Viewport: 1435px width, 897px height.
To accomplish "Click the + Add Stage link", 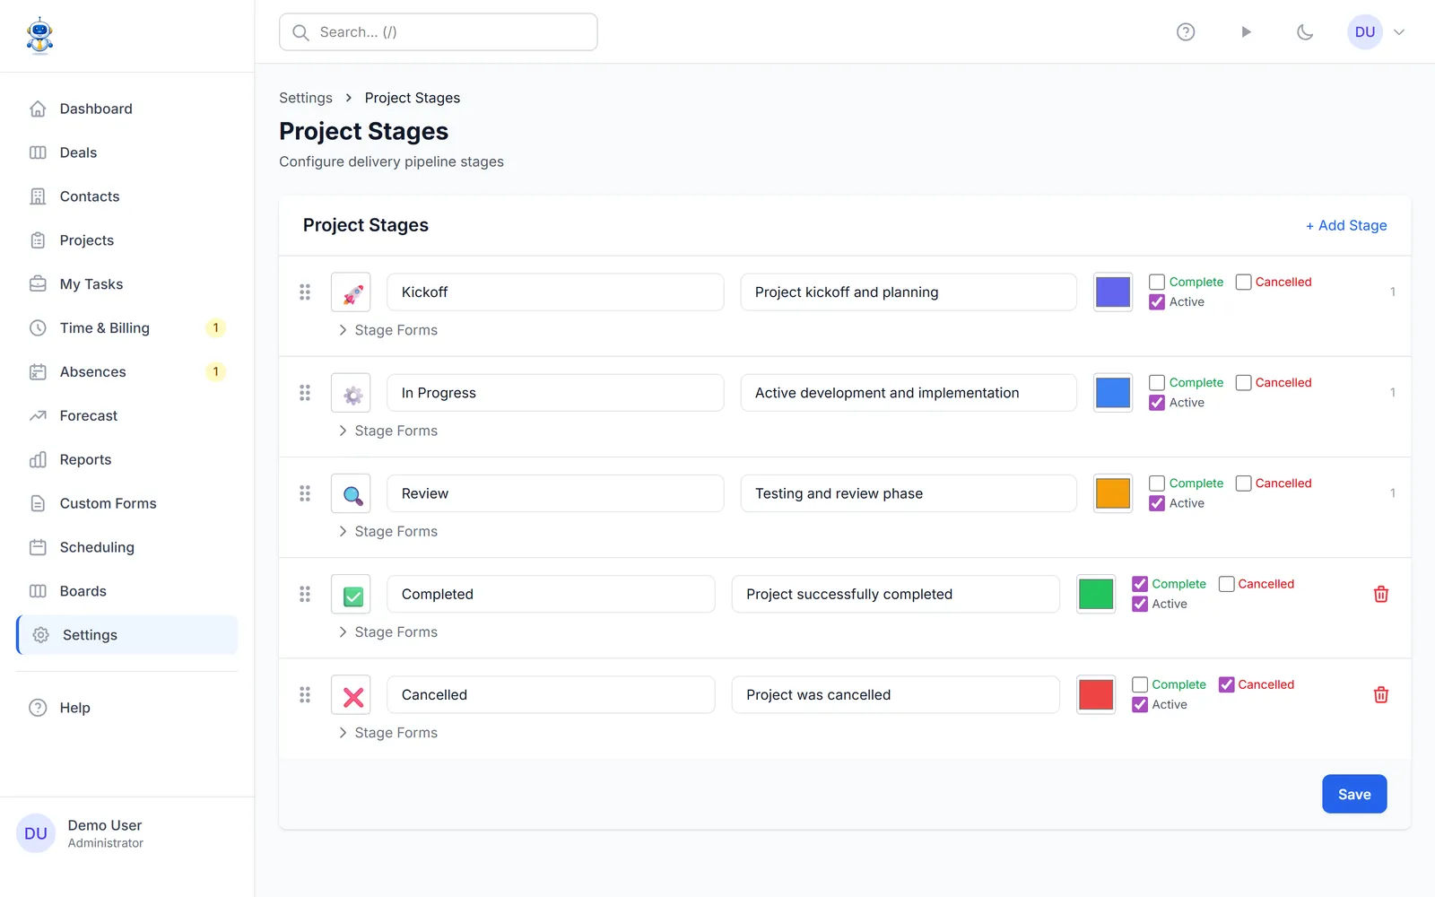I will pyautogui.click(x=1346, y=225).
